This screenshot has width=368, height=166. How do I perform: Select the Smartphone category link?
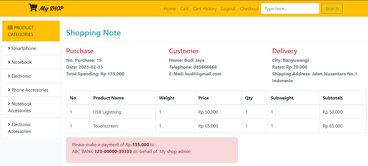click(x=24, y=48)
